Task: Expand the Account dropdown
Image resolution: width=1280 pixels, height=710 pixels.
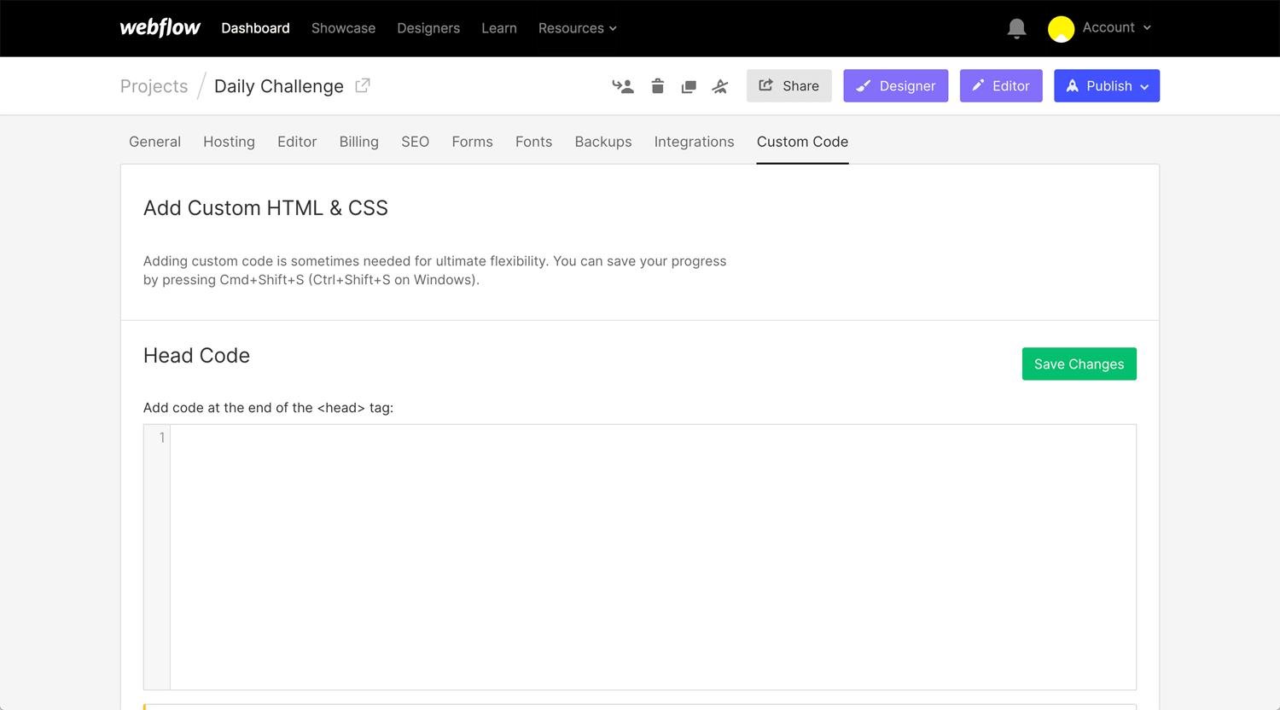Action: [1116, 27]
